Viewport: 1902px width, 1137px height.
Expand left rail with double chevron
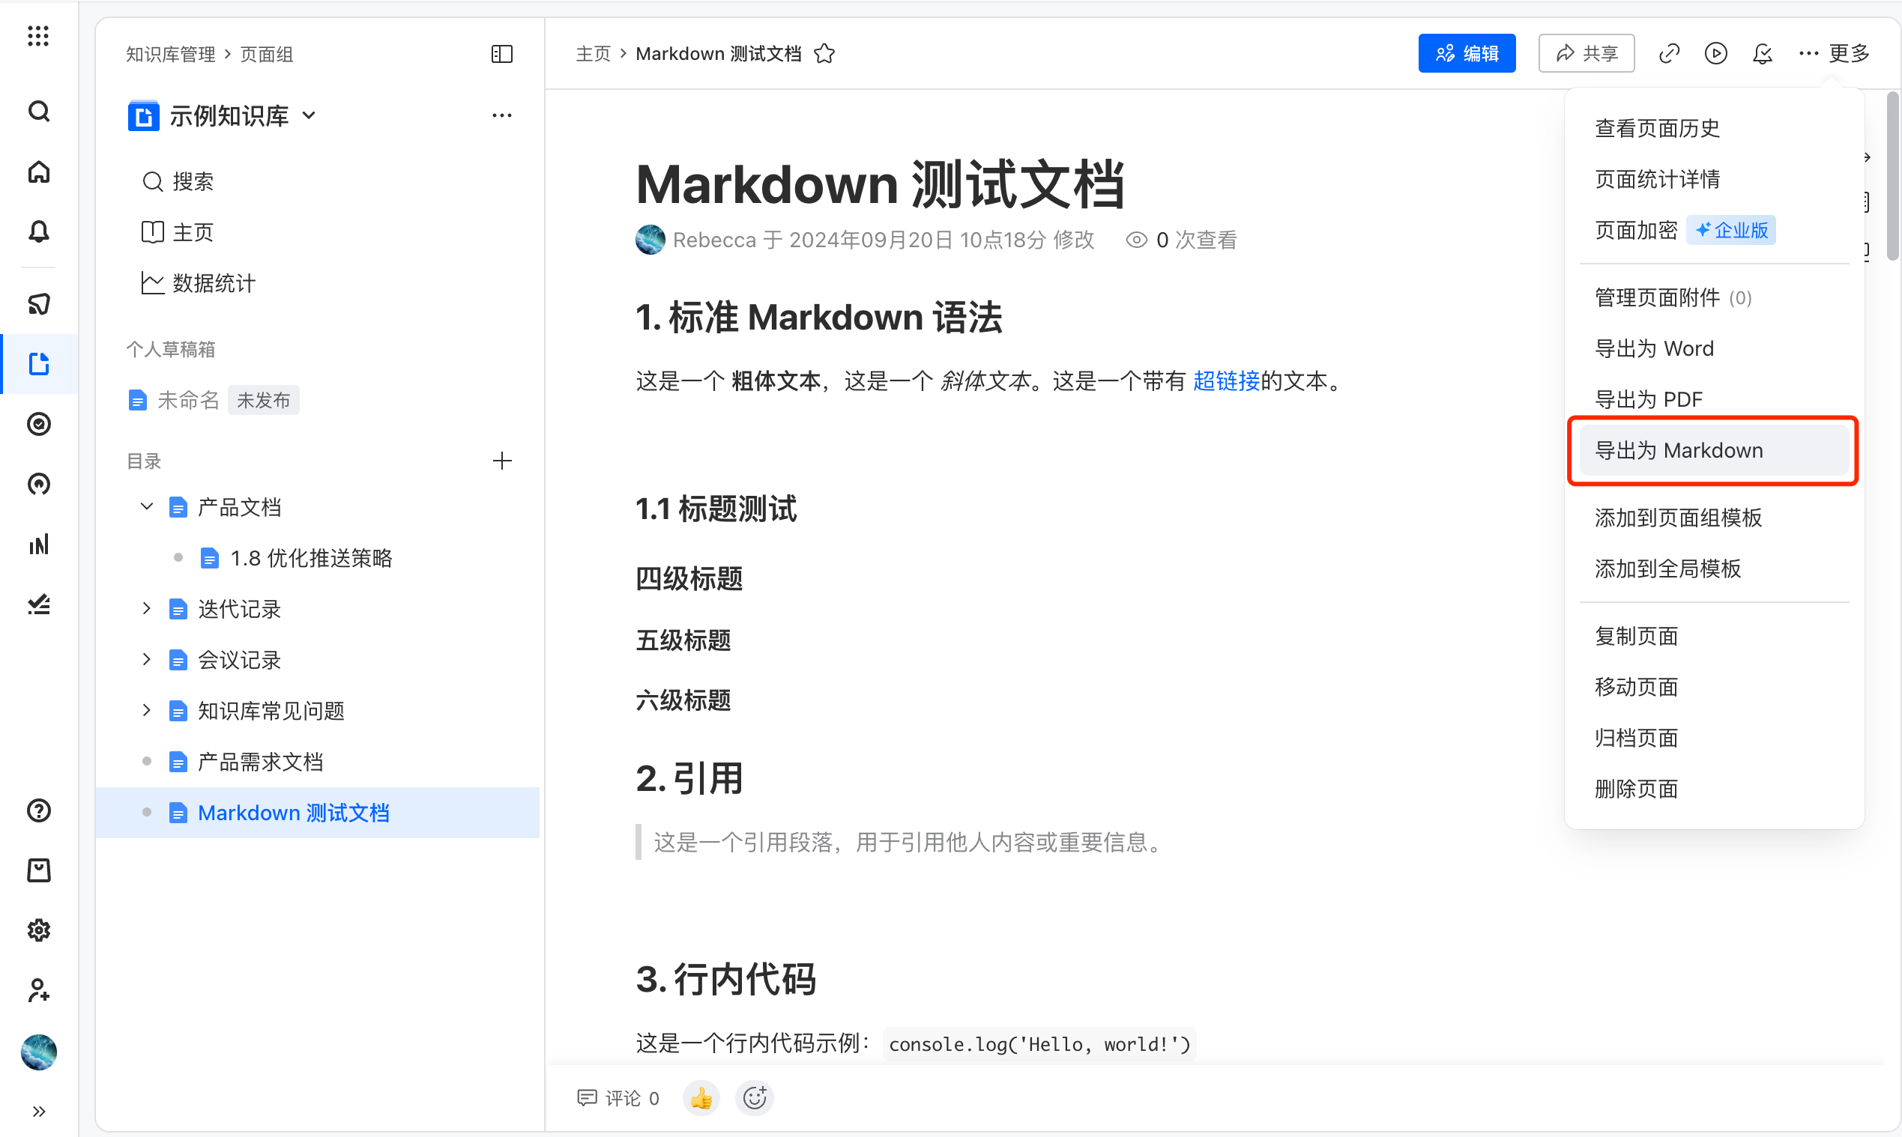tap(38, 1112)
